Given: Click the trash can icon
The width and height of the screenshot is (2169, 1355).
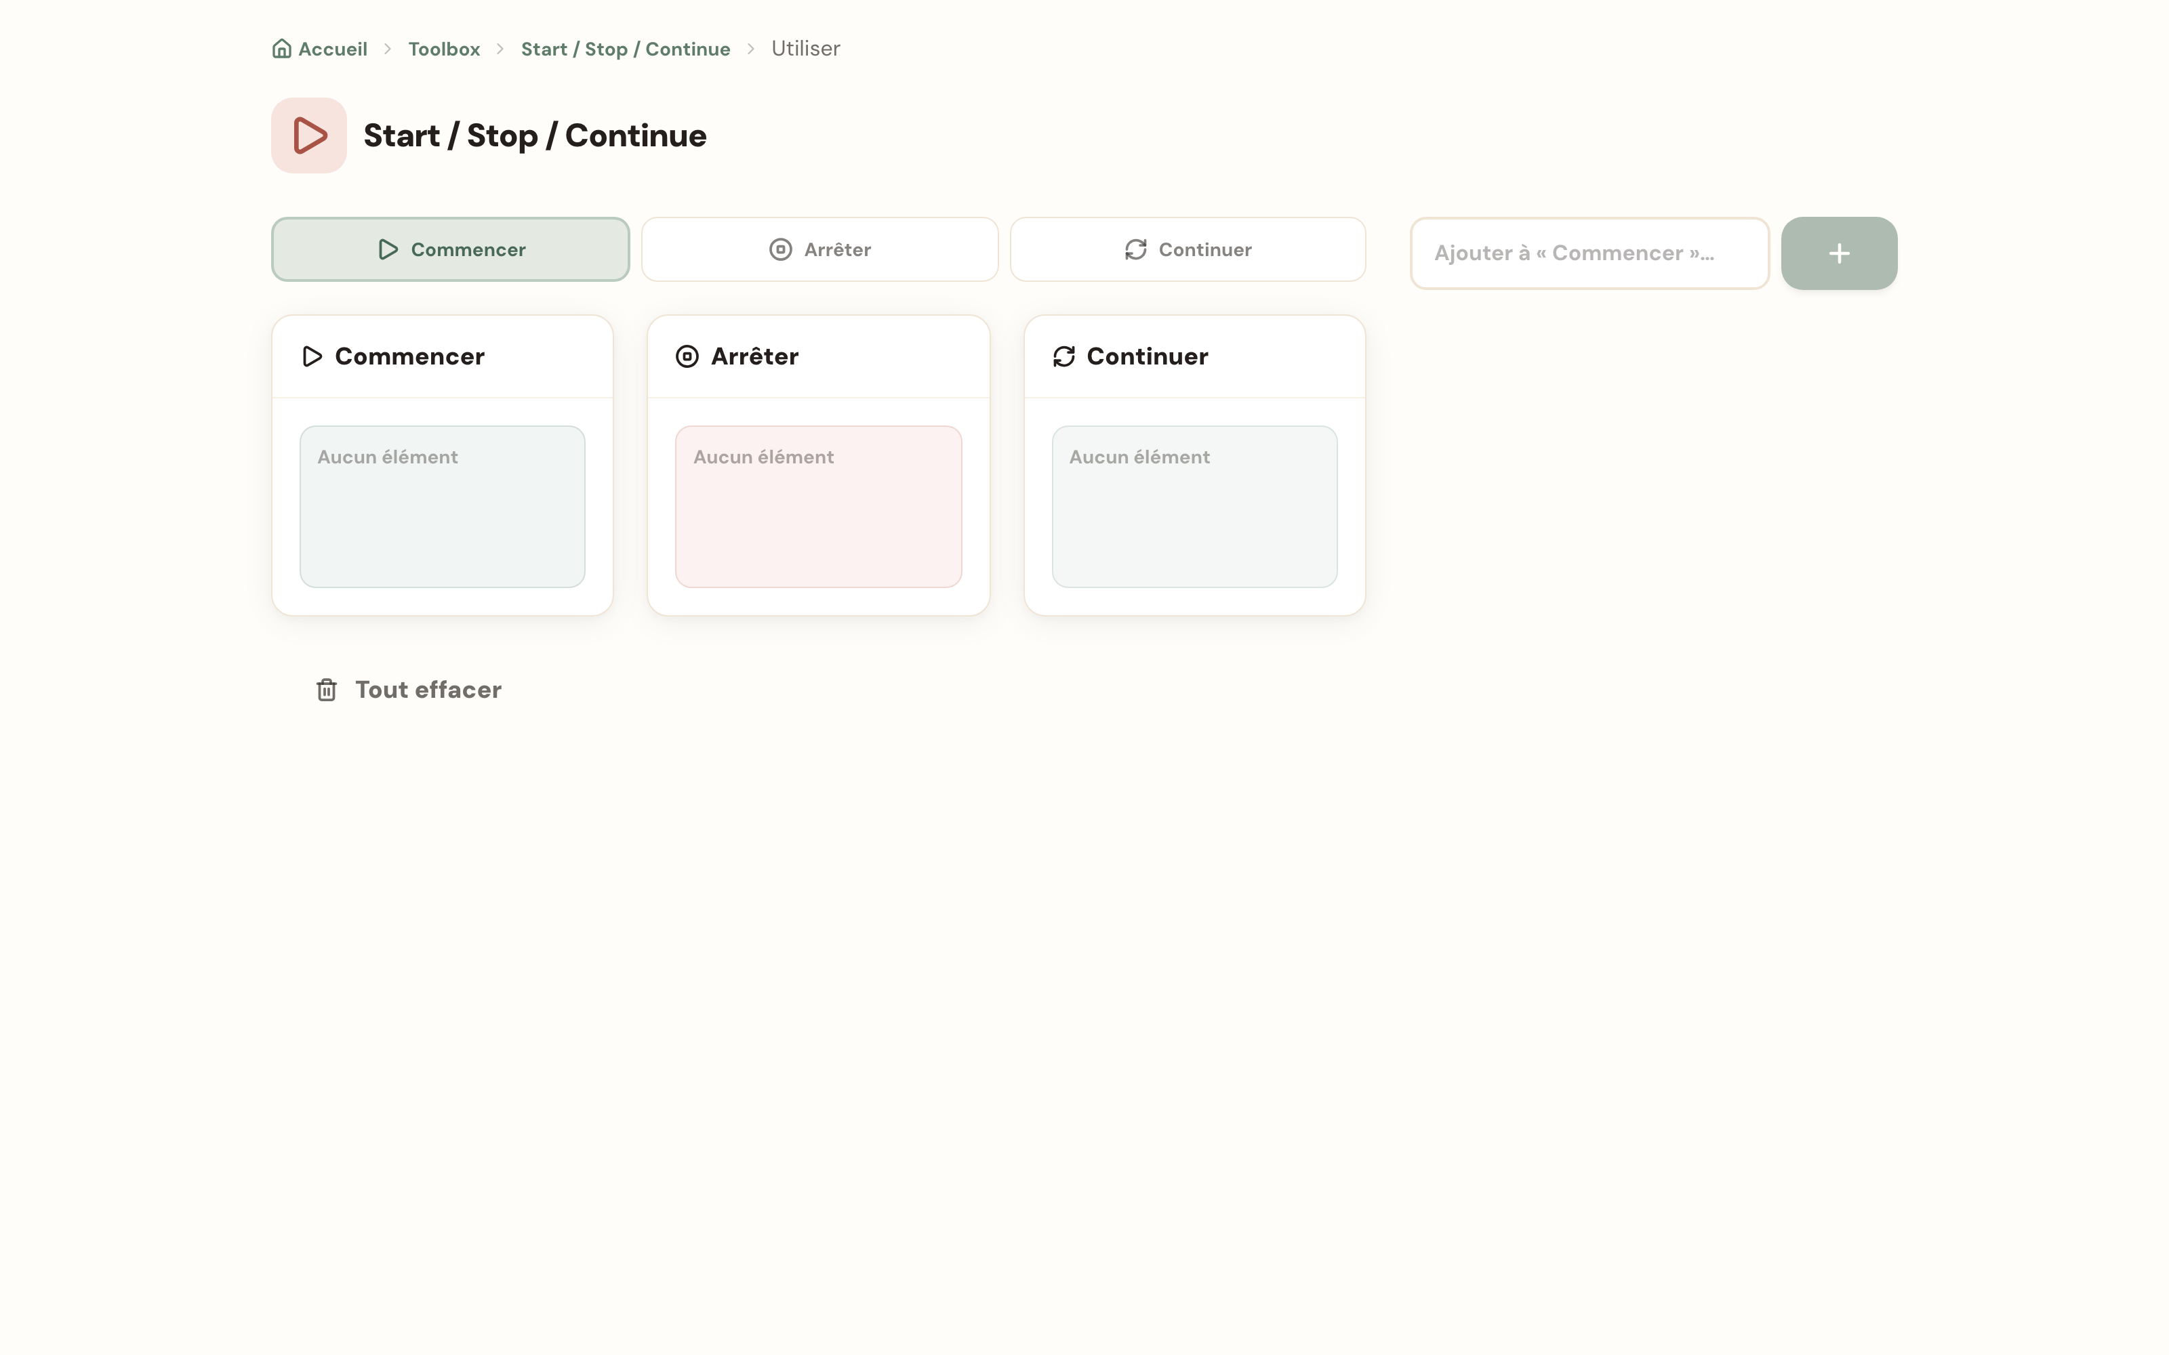Looking at the screenshot, I should coord(326,689).
